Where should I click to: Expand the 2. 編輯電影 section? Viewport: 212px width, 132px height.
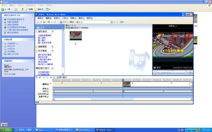[x=53, y=47]
